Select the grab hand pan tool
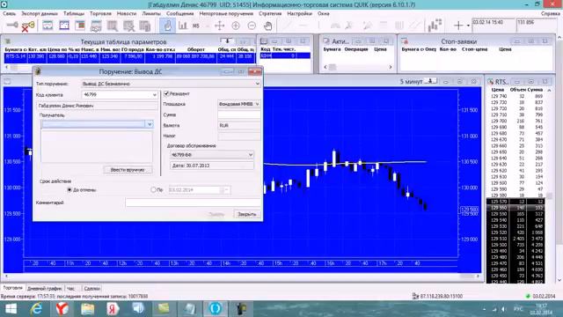 point(267,26)
